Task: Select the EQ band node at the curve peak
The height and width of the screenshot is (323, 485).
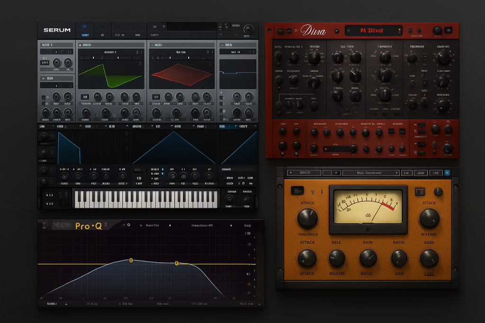Action: (131, 260)
